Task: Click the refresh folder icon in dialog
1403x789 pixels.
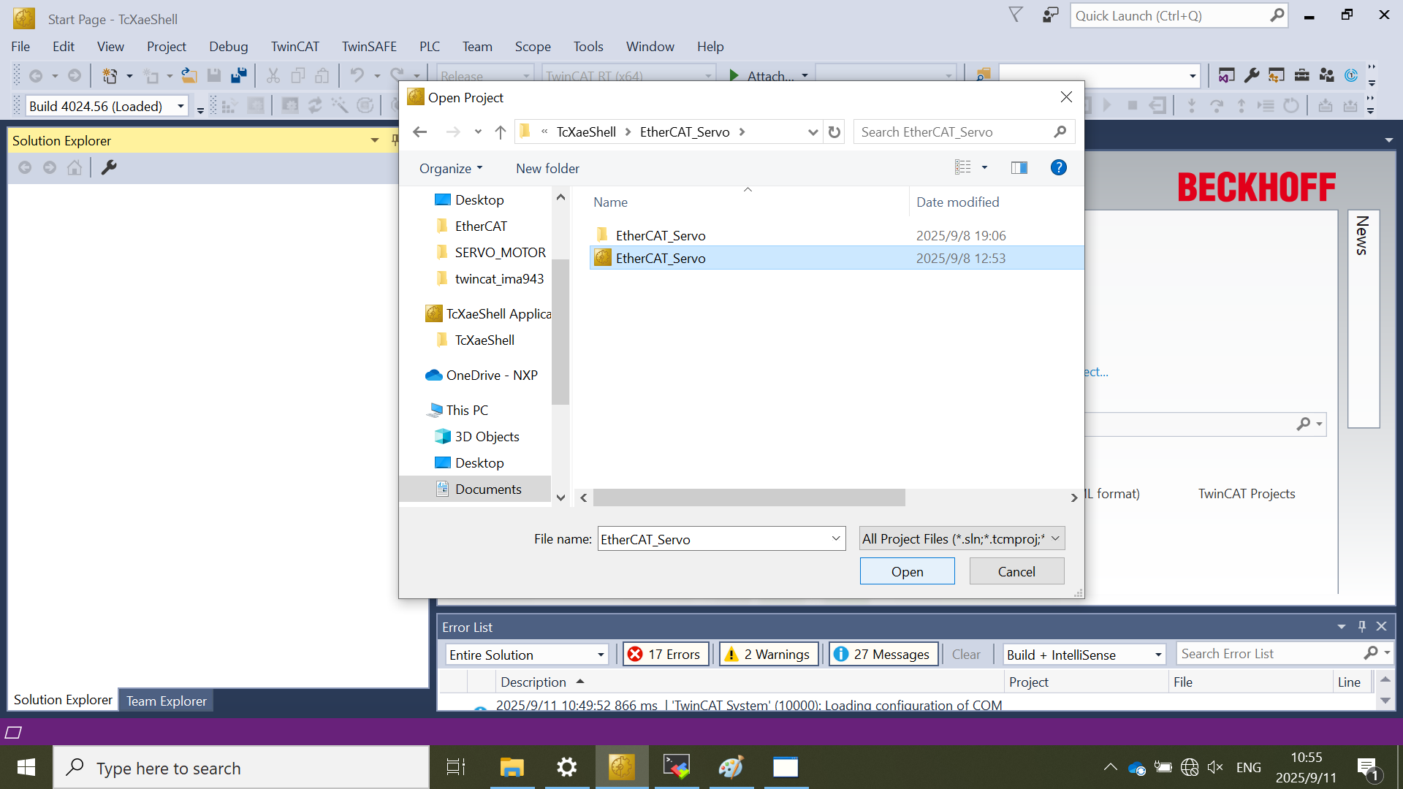Action: click(834, 132)
